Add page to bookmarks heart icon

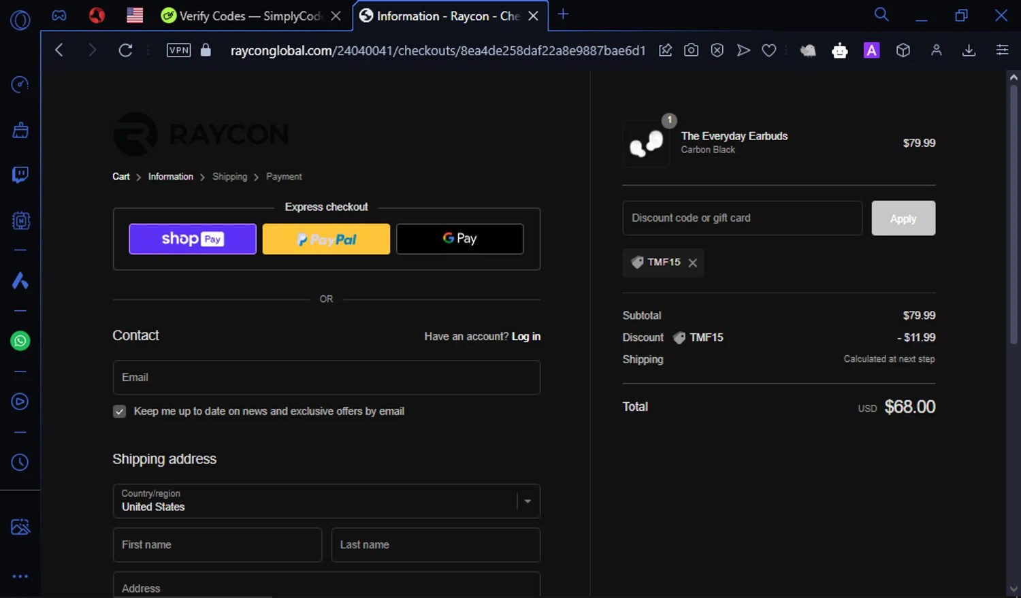(x=769, y=50)
